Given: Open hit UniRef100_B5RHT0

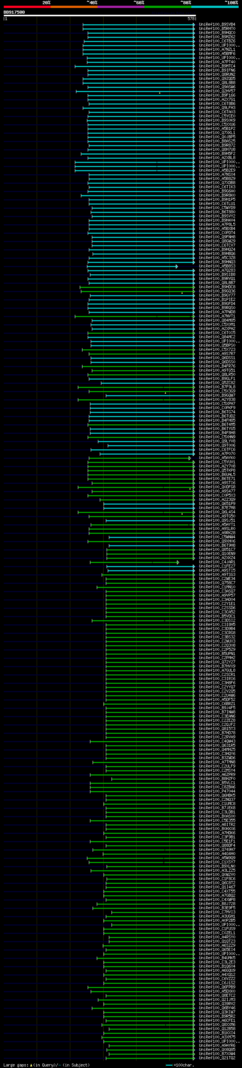Looking at the screenshot, I should coord(217,29).
